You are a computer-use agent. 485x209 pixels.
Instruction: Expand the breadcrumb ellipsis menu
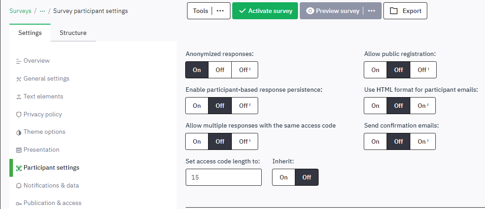[43, 11]
